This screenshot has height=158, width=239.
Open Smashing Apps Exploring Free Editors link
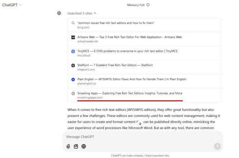click(130, 93)
